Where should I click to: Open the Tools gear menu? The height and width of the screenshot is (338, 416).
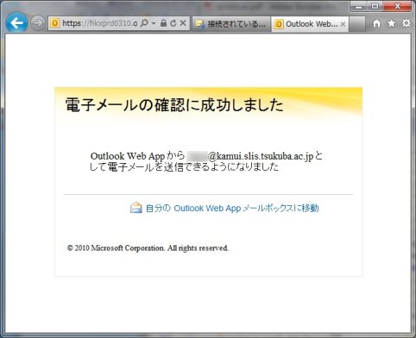coord(407,23)
